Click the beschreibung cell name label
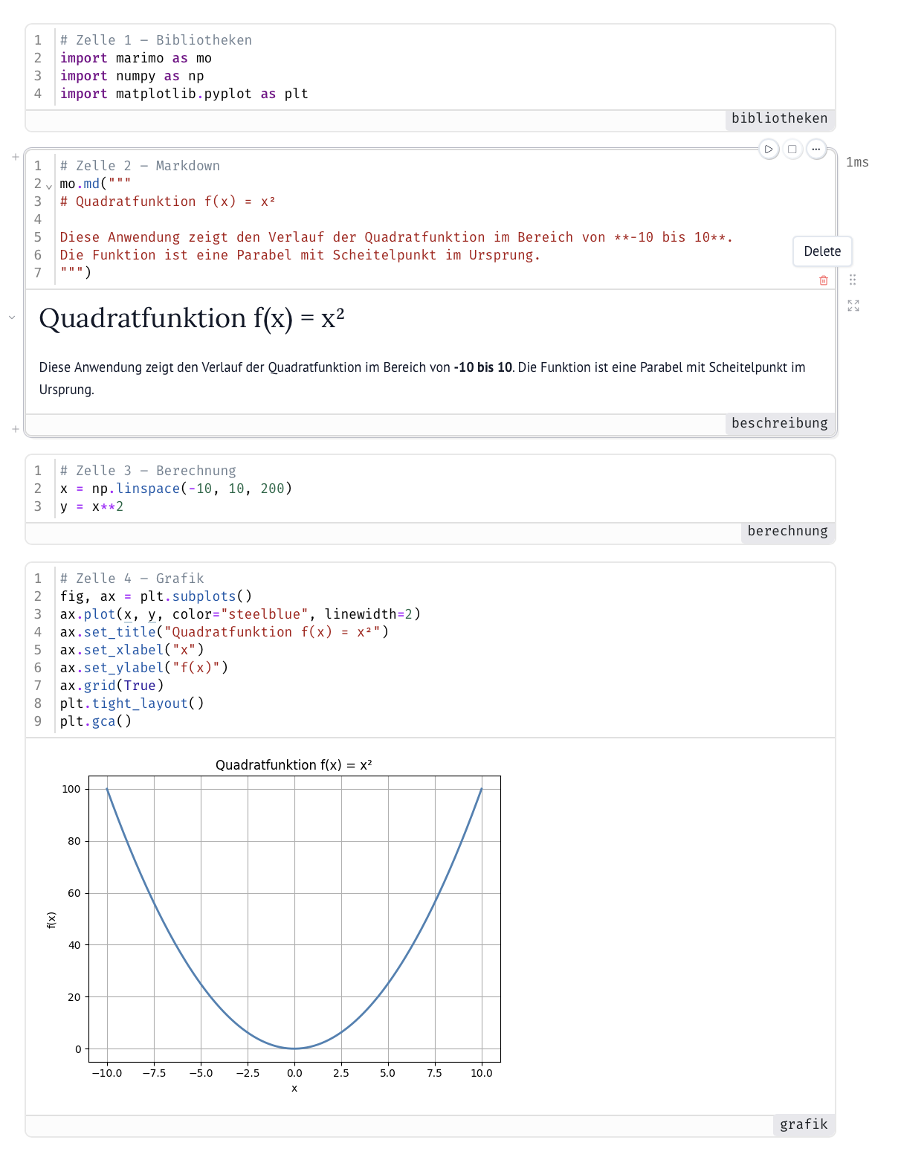The image size is (901, 1163). (x=779, y=423)
